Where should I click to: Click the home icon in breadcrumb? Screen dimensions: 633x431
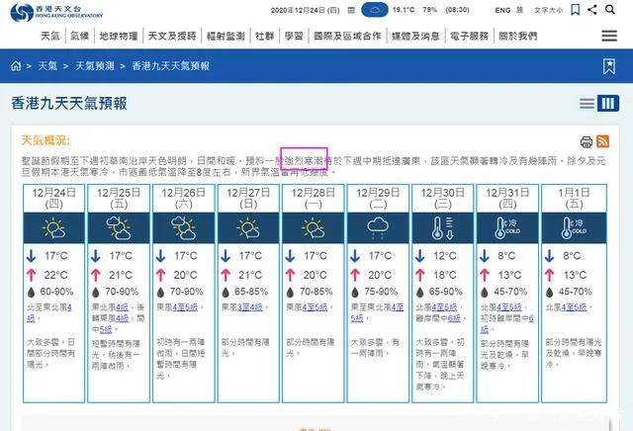16,66
